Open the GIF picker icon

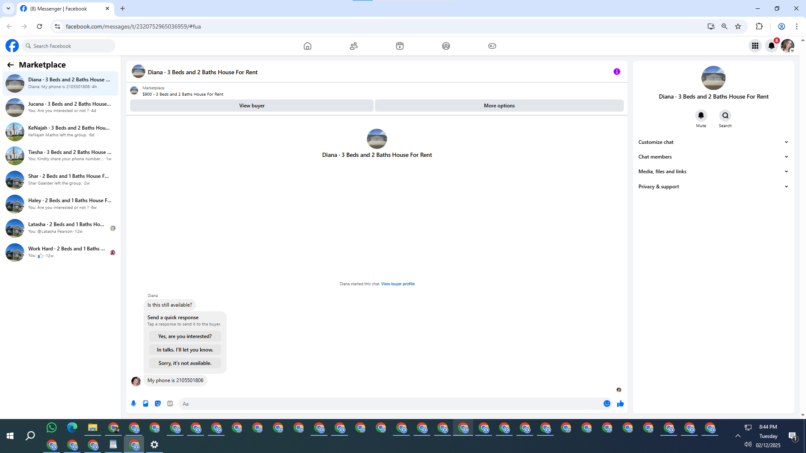tap(170, 404)
